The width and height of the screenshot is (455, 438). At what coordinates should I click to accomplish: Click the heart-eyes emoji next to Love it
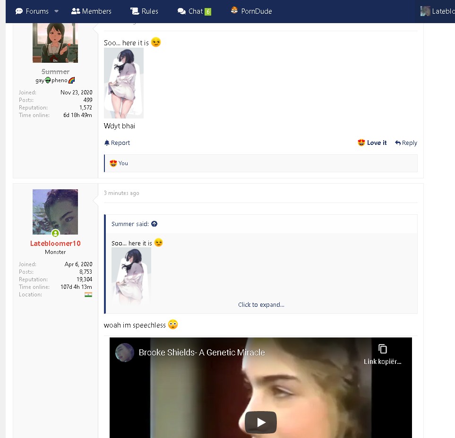[361, 143]
